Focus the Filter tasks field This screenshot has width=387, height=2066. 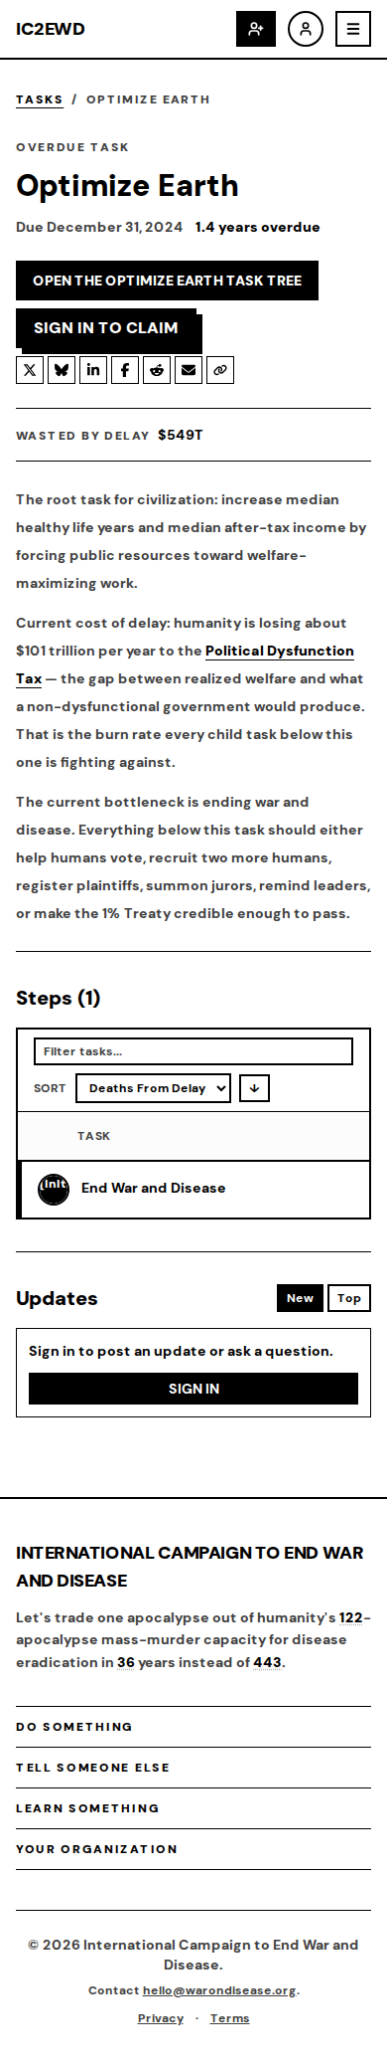pos(193,1051)
